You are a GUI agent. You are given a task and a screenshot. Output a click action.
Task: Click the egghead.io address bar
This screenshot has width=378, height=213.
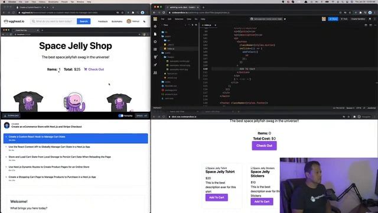65,12
